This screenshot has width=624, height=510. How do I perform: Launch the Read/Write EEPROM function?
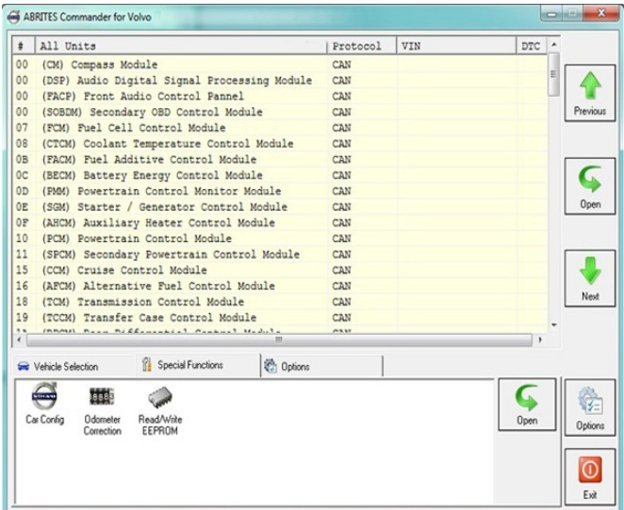pos(160,411)
